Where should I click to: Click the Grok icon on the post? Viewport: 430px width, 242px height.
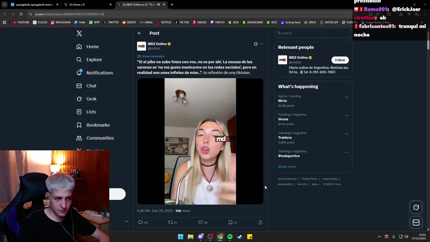click(256, 44)
